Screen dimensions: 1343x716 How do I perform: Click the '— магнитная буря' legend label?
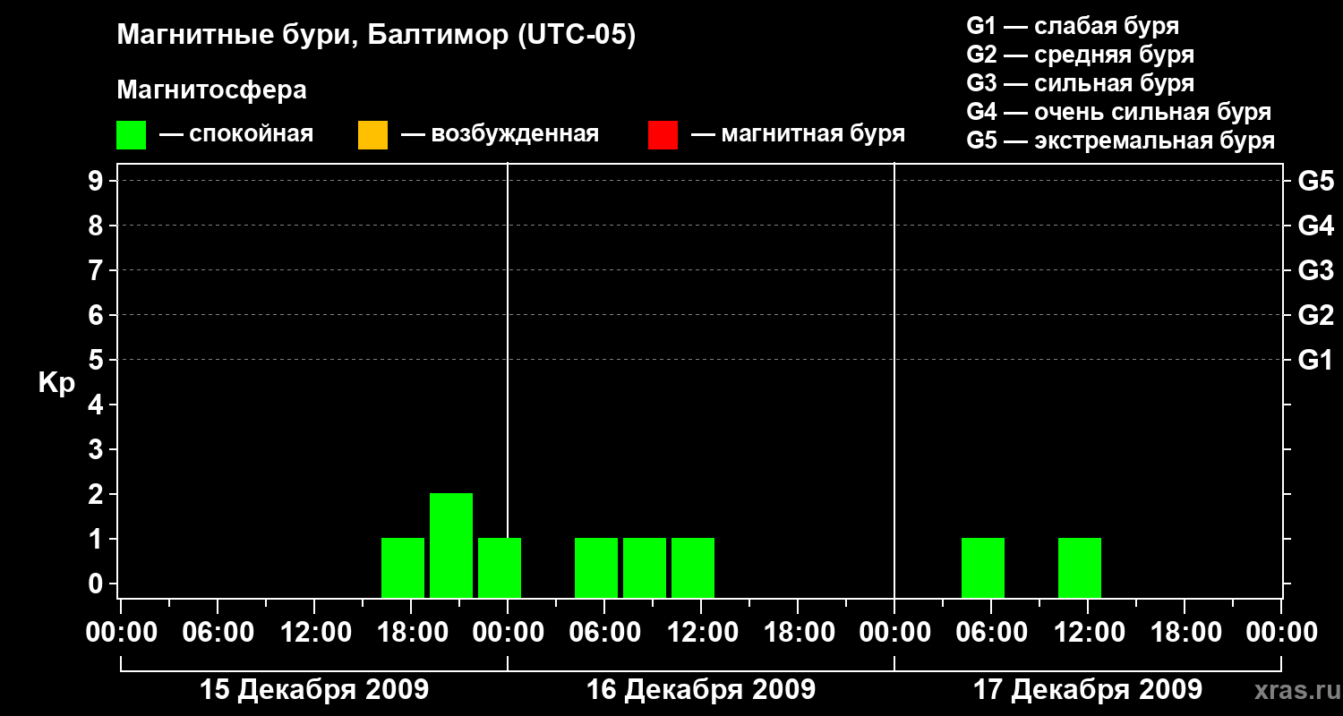(x=798, y=134)
